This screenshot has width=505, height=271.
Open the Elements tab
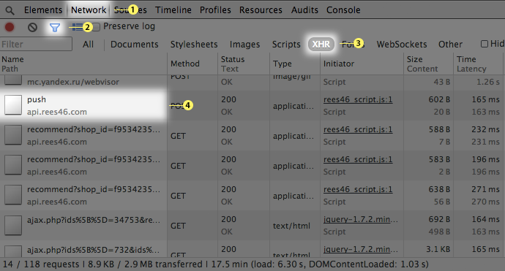point(43,10)
